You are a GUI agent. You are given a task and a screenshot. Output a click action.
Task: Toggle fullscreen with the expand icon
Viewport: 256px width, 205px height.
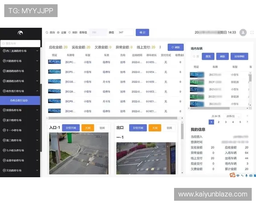coord(252,32)
